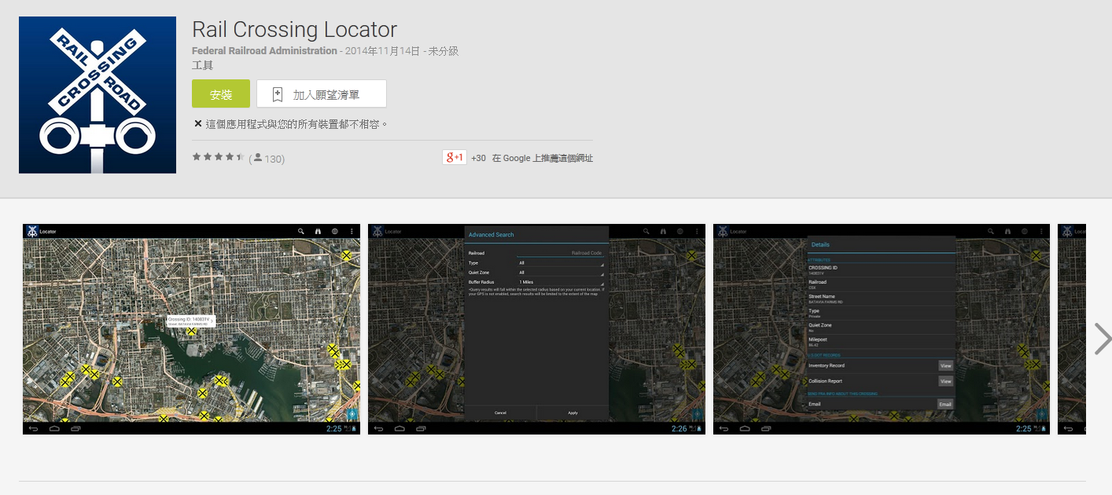Click the wishlist bookmark icon

click(277, 94)
